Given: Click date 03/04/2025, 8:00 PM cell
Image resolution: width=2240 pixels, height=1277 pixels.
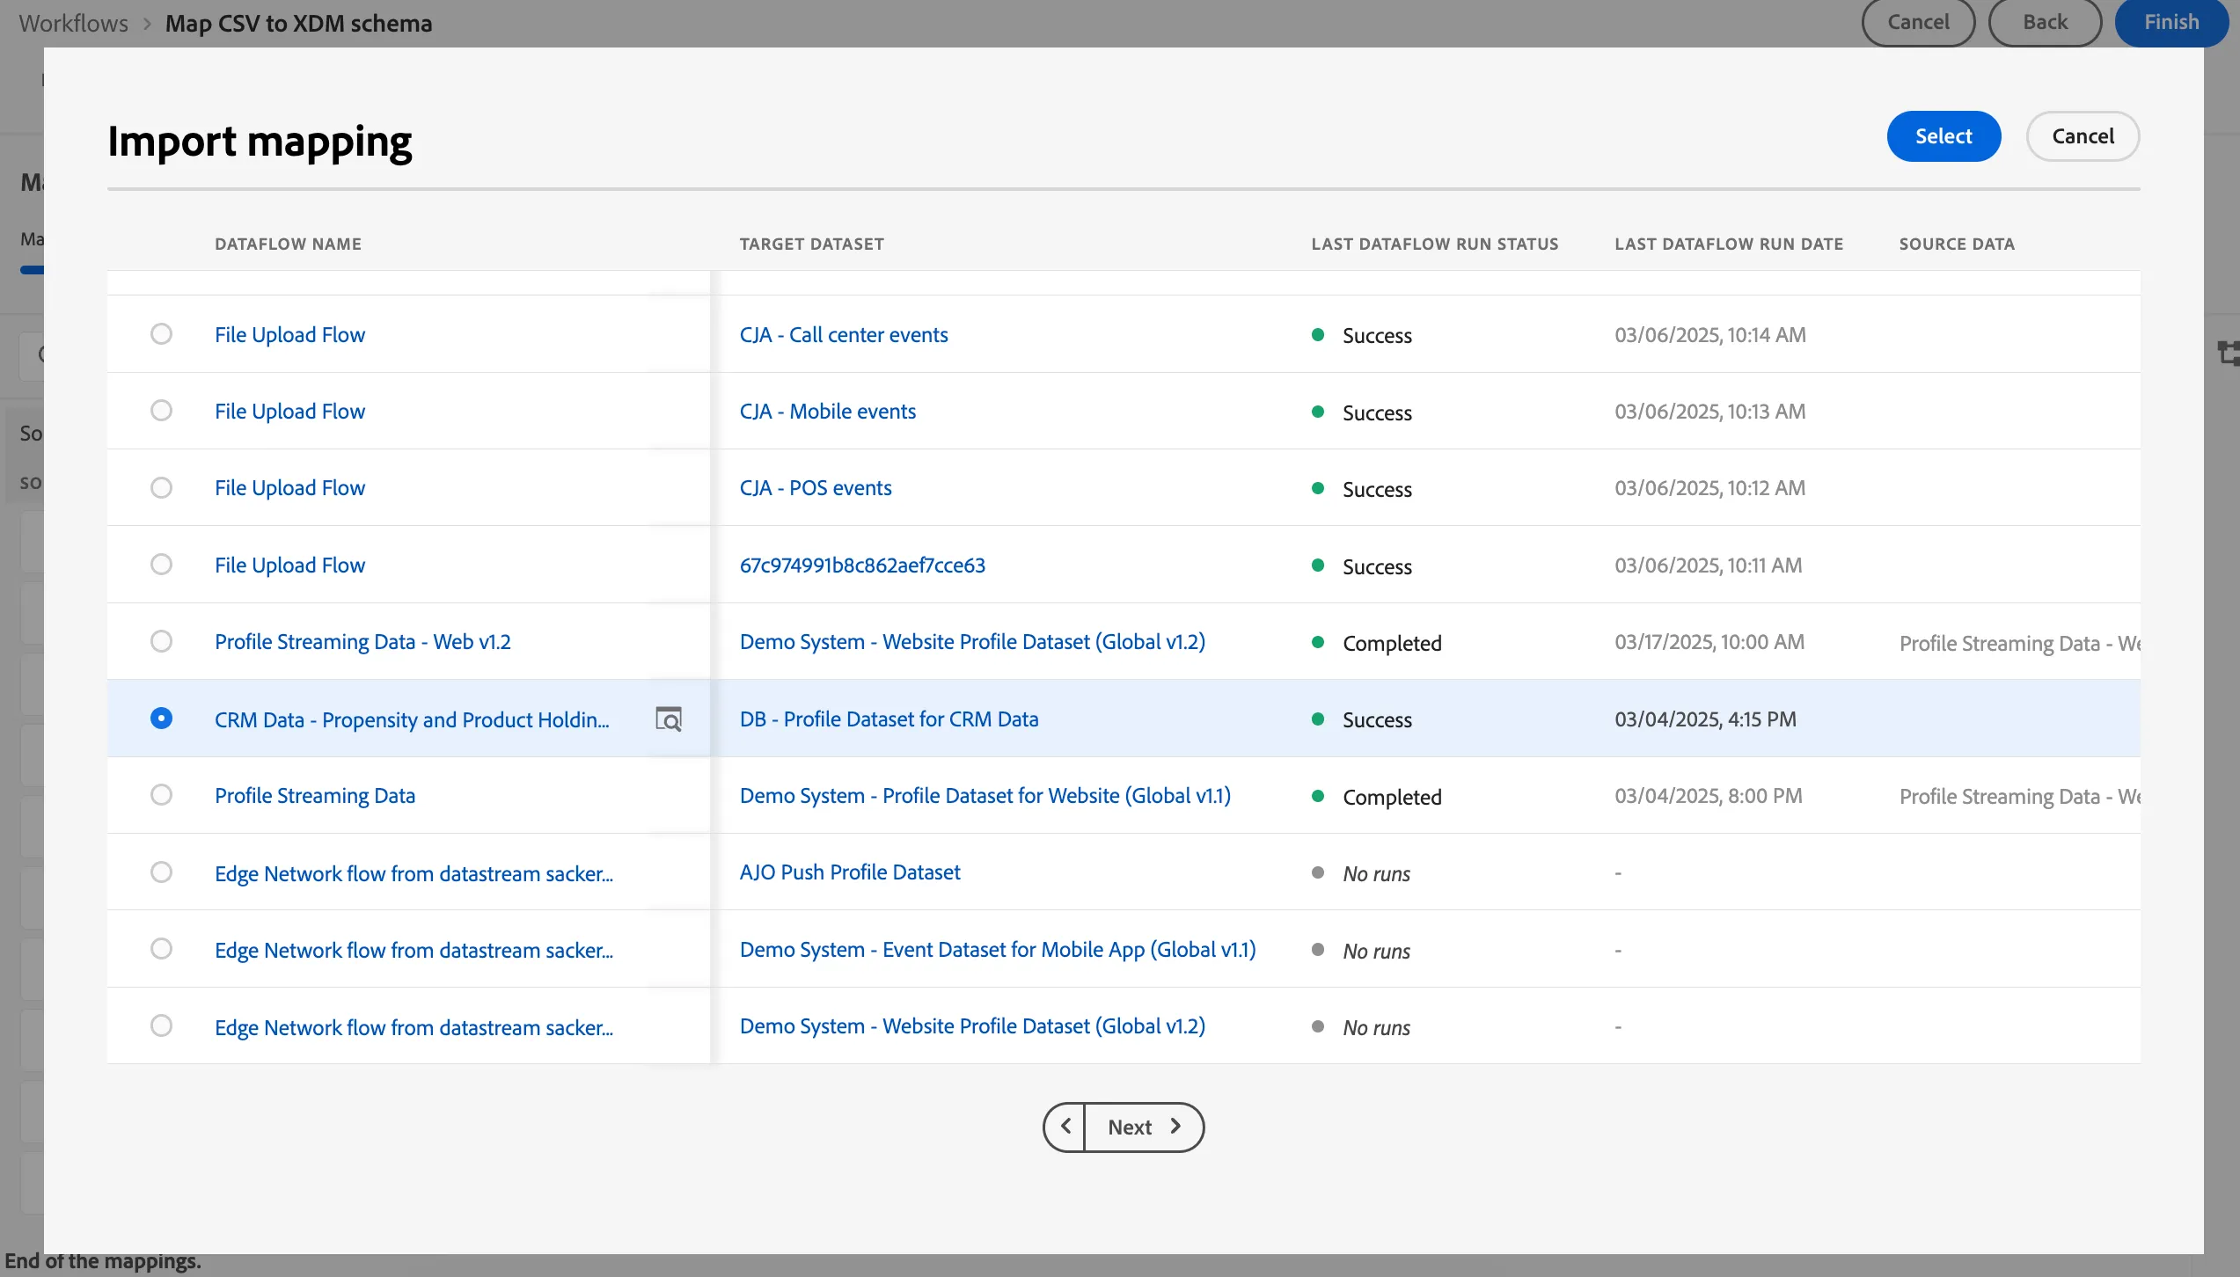Looking at the screenshot, I should click(x=1708, y=796).
